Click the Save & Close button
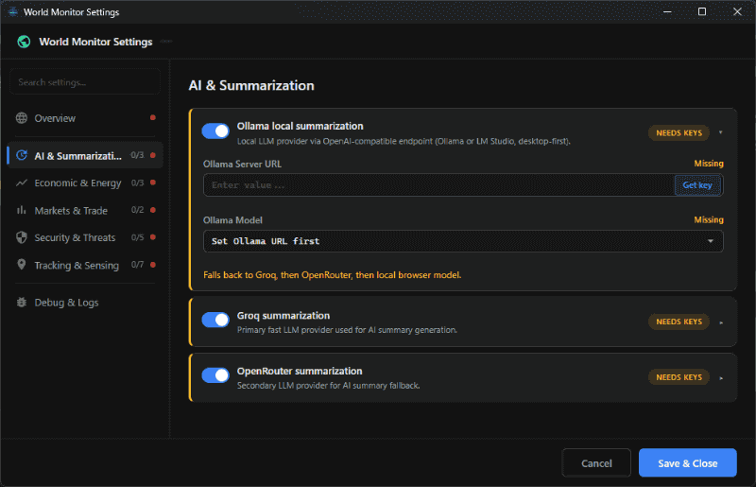Image resolution: width=756 pixels, height=487 pixels. point(687,463)
